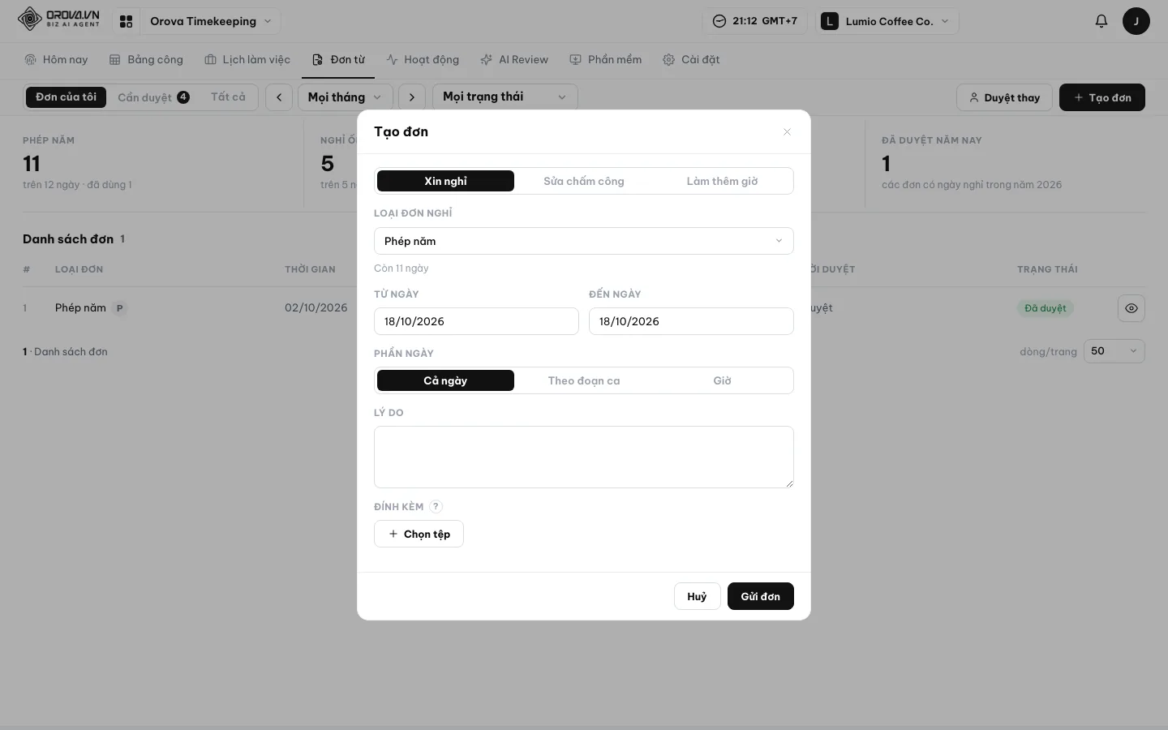Viewport: 1168px width, 730px height.
Task: Expand the Phép năm leave type dropdown
Action: [x=584, y=241]
